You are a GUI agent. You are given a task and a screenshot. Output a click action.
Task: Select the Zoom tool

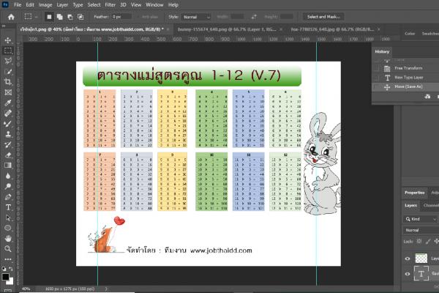point(8,249)
